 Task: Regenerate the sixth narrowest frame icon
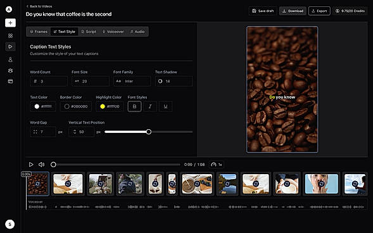172,184
